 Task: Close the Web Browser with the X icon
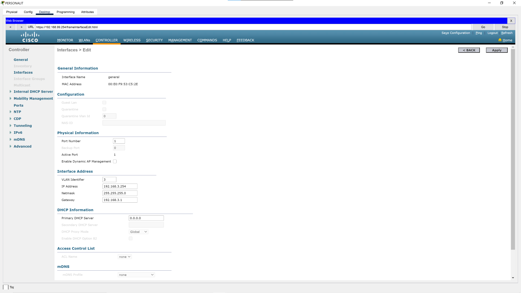pyautogui.click(x=511, y=21)
